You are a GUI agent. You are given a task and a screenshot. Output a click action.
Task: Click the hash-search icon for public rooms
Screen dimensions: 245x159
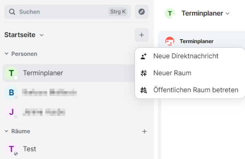point(144,90)
